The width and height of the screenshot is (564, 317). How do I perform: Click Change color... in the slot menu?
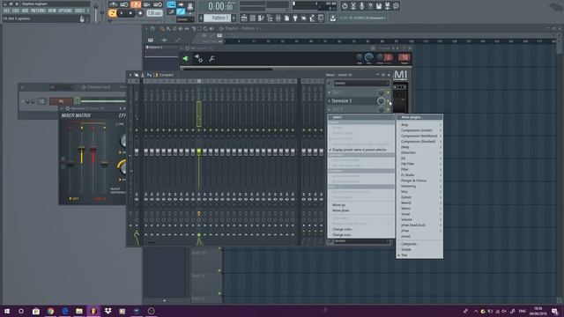coord(360,229)
